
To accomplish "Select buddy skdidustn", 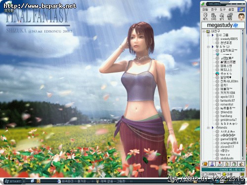I will click(x=227, y=158).
